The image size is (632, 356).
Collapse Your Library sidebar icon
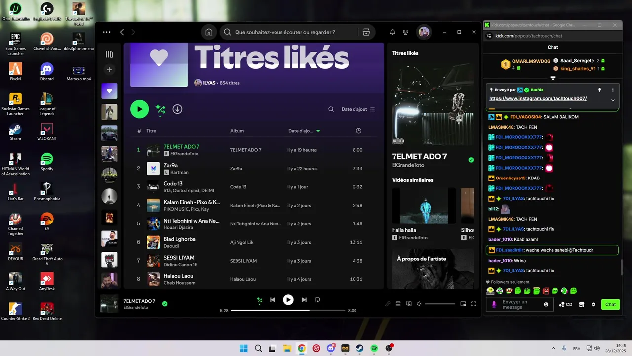click(x=109, y=54)
